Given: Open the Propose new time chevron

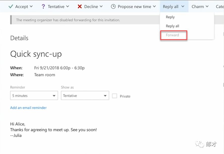Looking at the screenshot, I should pos(154,7).
